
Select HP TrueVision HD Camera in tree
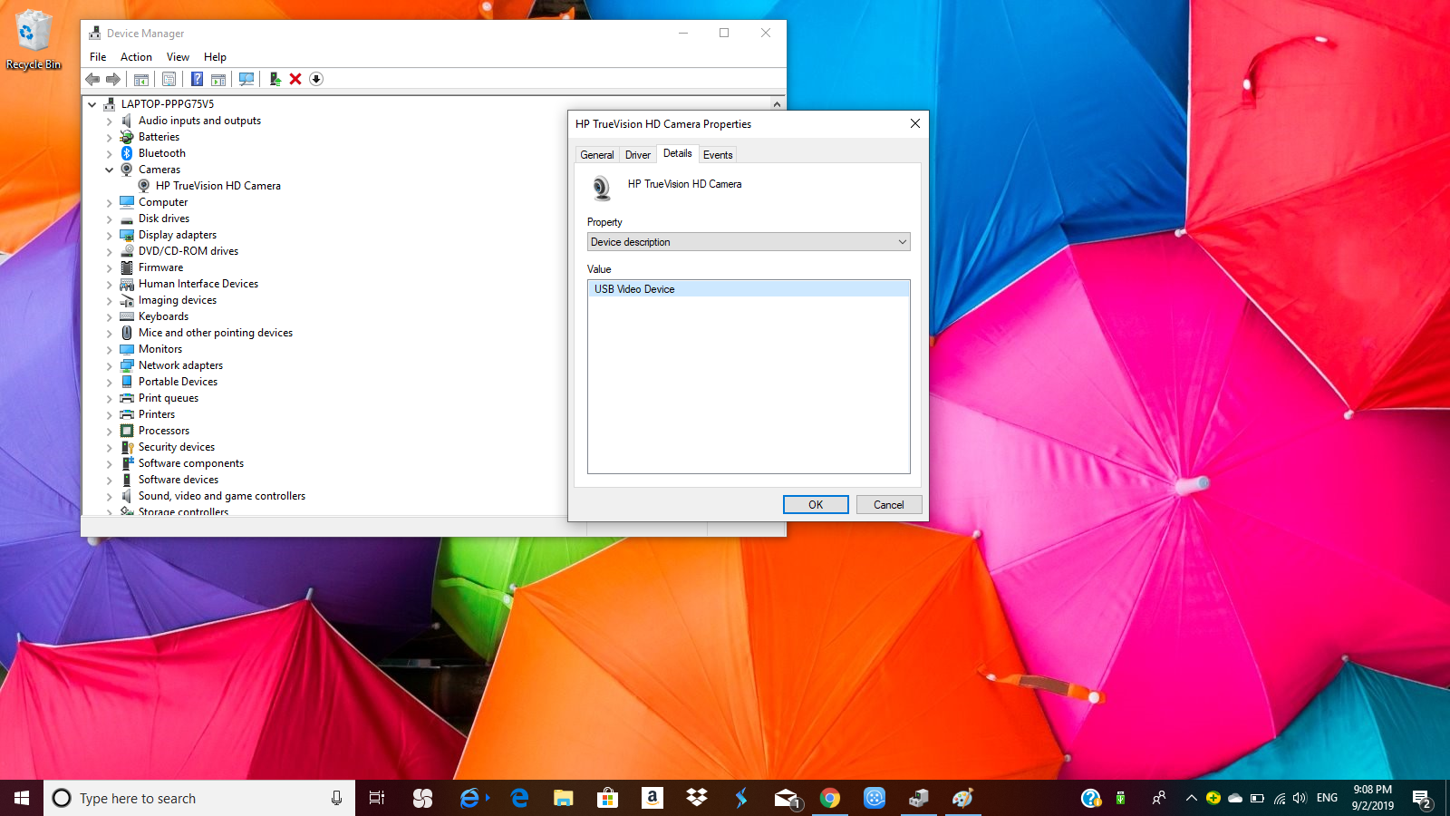tap(217, 186)
